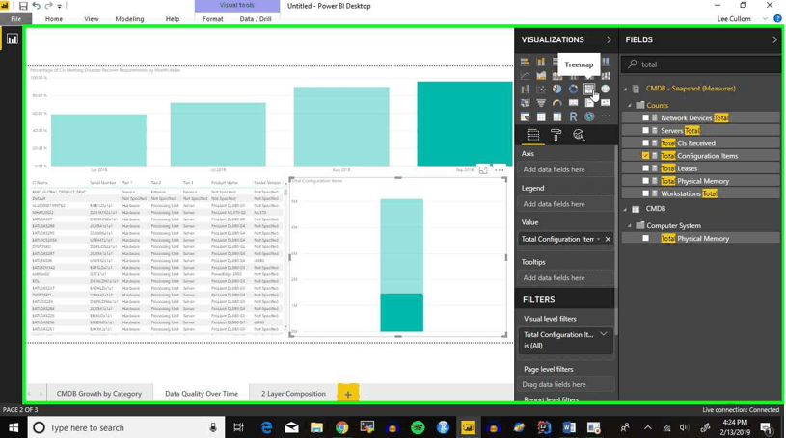Image resolution: width=786 pixels, height=438 pixels.
Task: Check the Workstations Total field
Action: 645,193
